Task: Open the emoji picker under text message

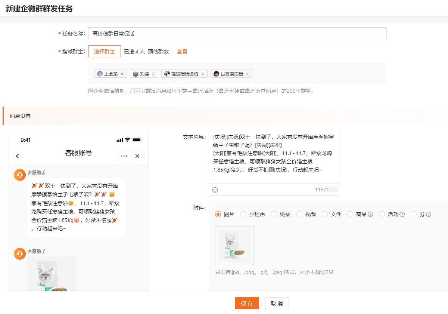Action: 215,190
